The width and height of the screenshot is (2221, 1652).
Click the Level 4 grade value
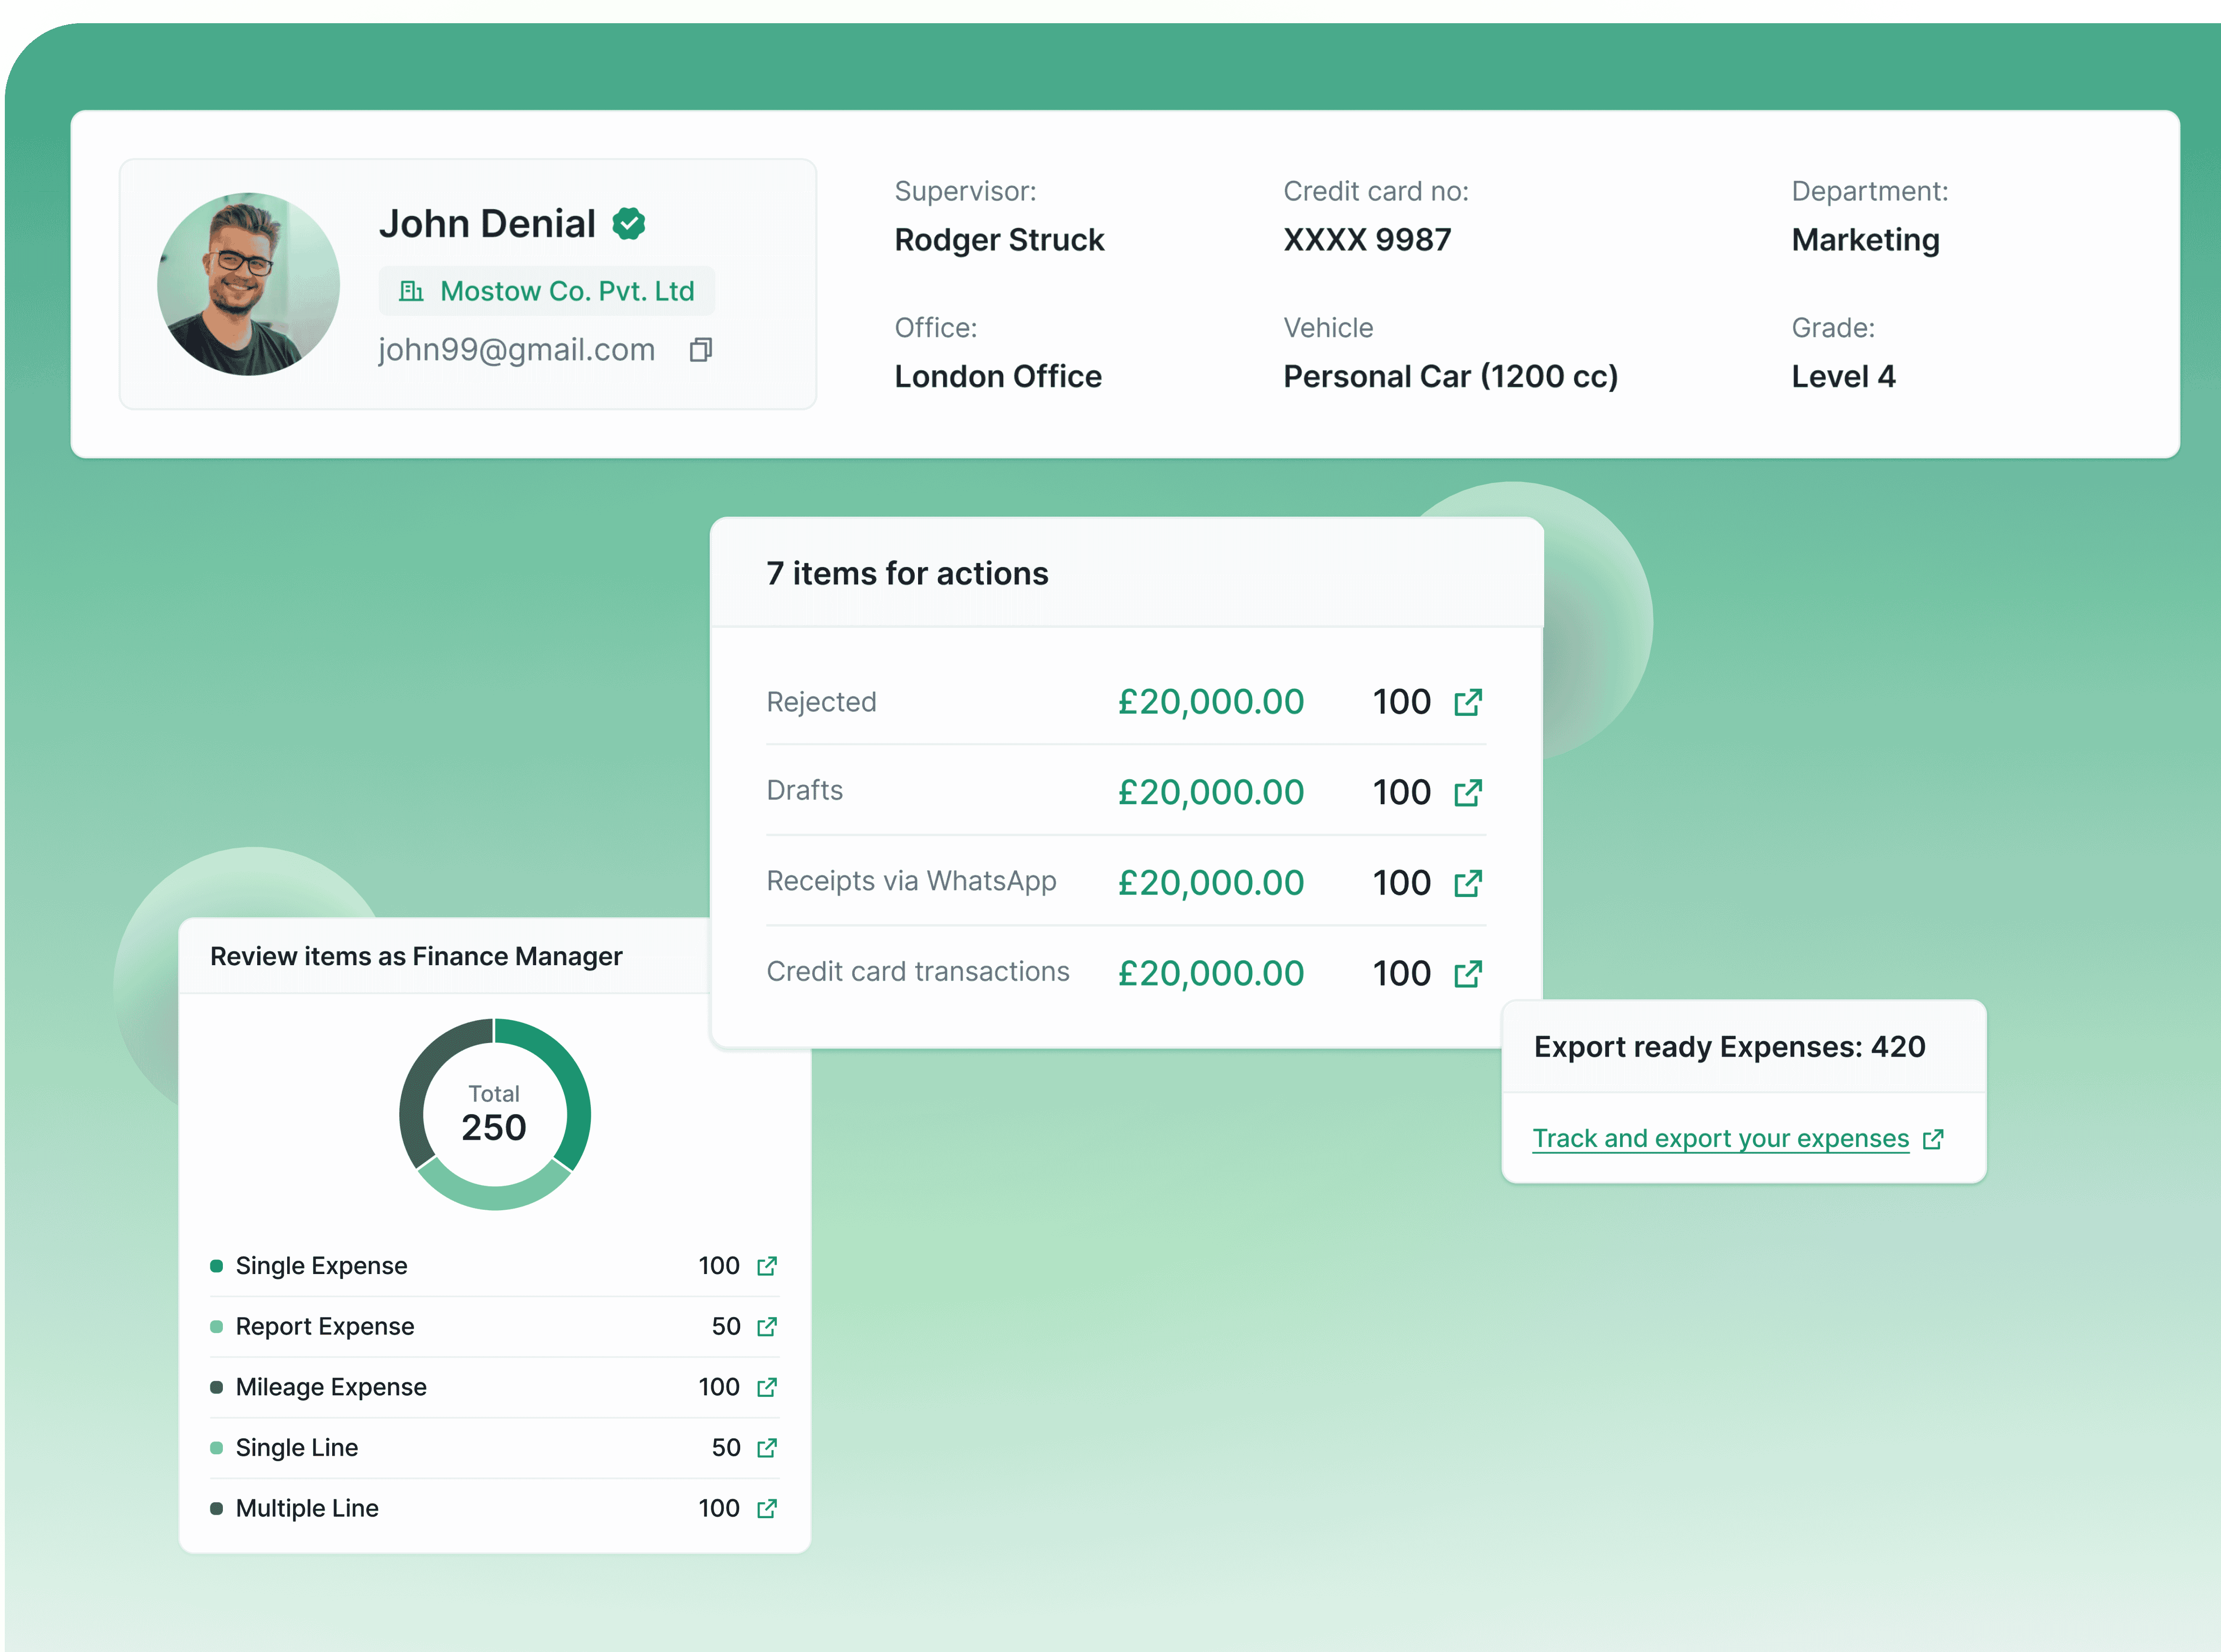point(1843,377)
